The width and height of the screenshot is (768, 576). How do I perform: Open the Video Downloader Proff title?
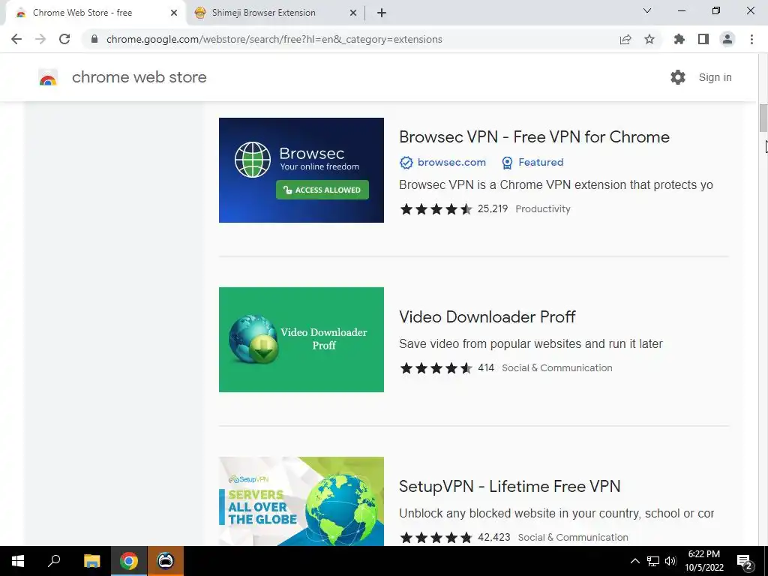click(x=487, y=317)
